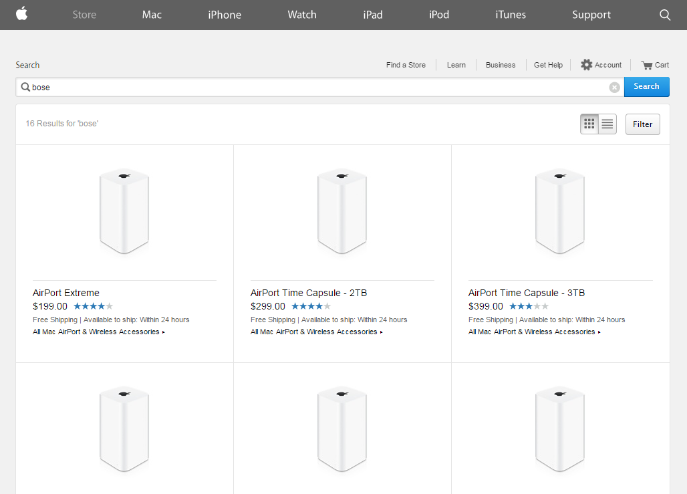Click the blue Search button
Screen dimensions: 687x494
pyautogui.click(x=646, y=87)
